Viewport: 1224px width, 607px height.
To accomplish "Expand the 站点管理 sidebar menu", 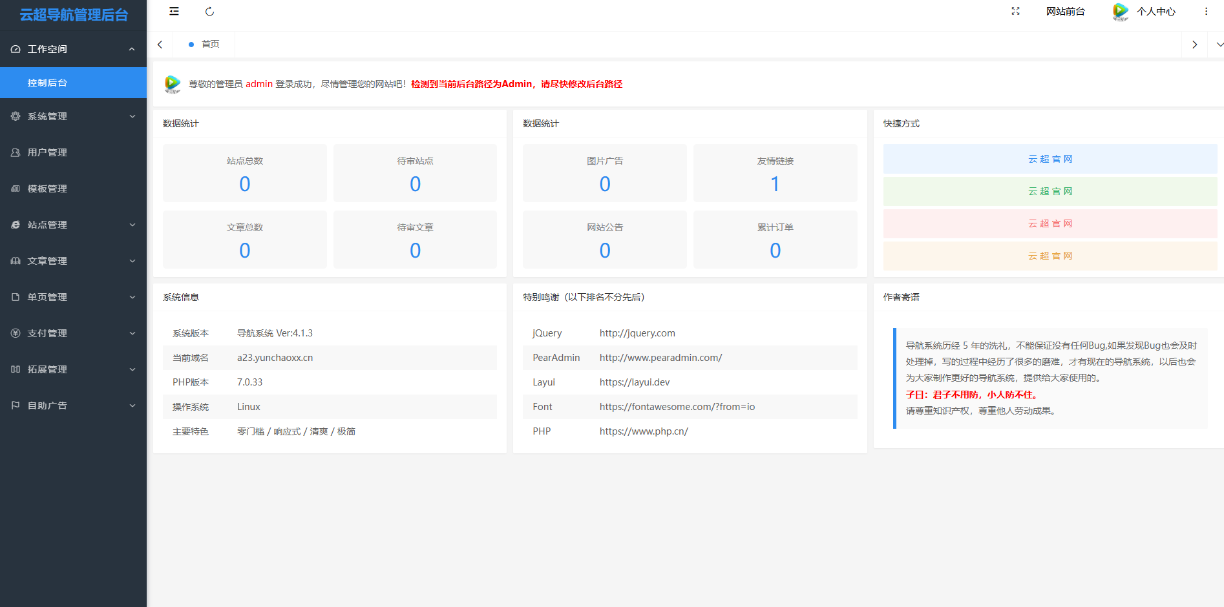I will coord(73,225).
